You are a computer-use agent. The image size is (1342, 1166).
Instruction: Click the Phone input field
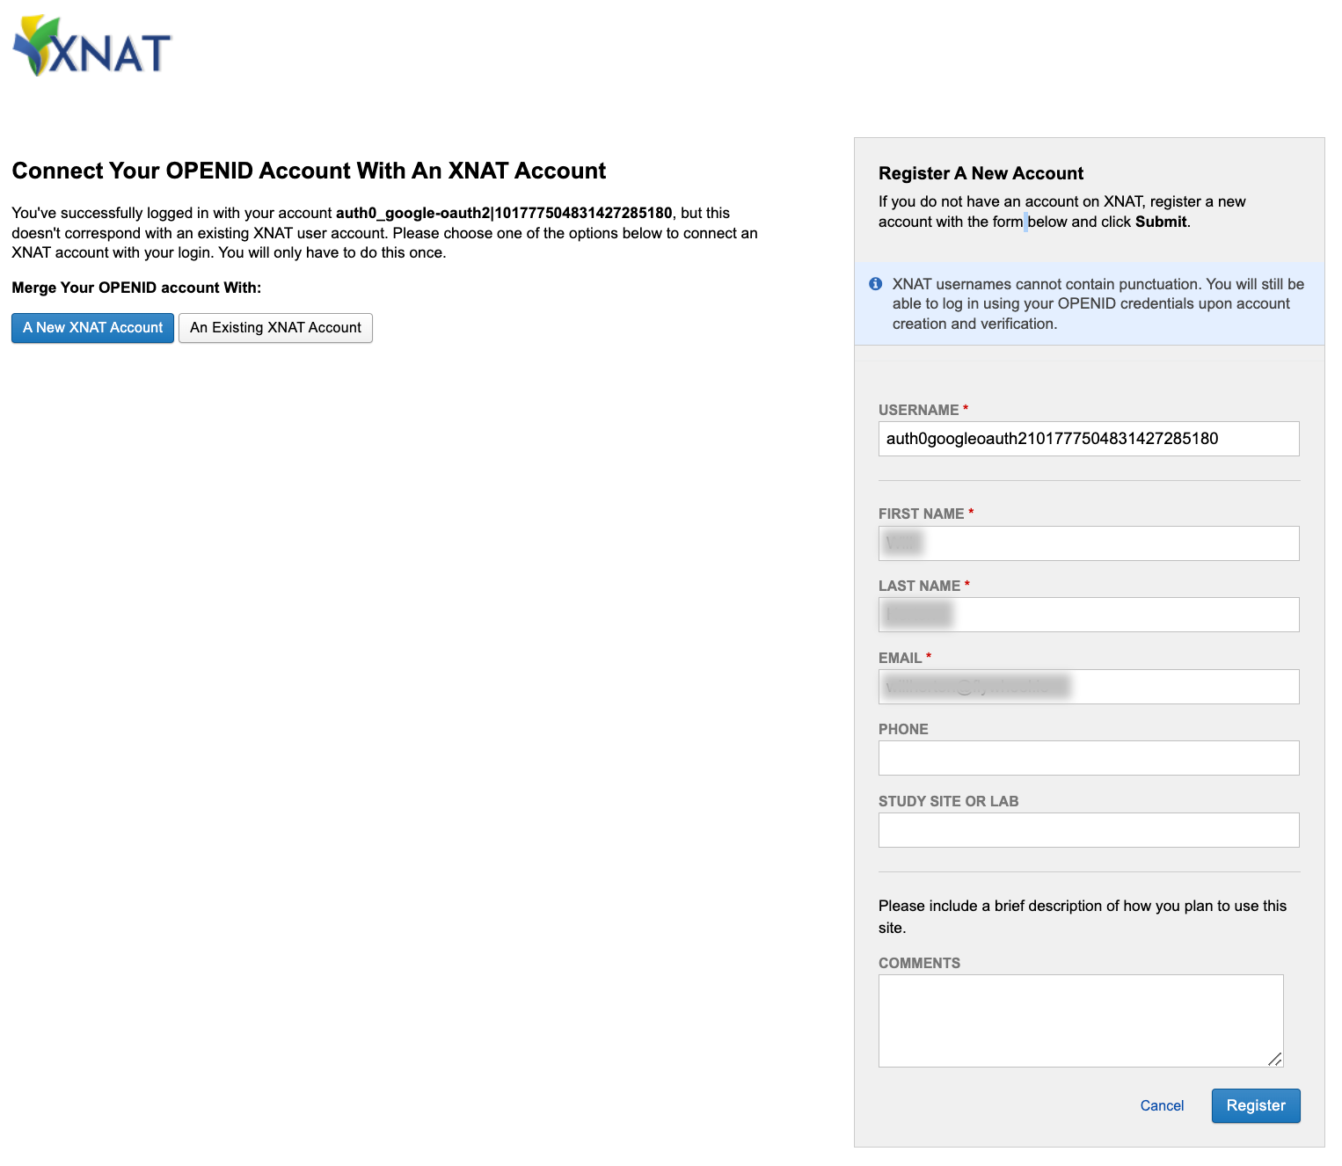click(x=1088, y=758)
